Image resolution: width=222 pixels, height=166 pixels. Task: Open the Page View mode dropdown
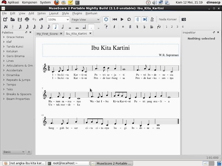(x=85, y=19)
